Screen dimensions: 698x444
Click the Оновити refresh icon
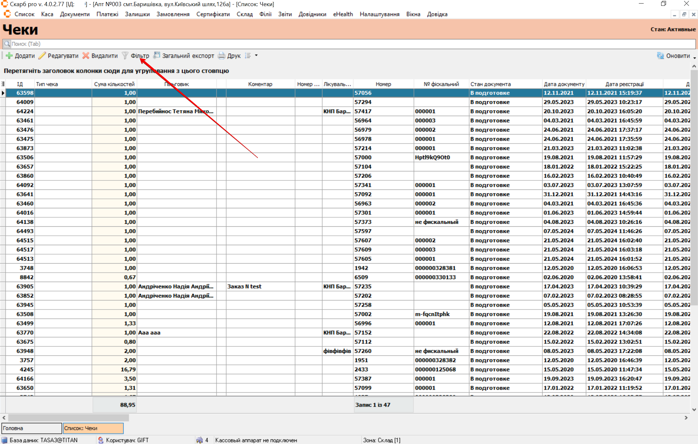point(660,56)
